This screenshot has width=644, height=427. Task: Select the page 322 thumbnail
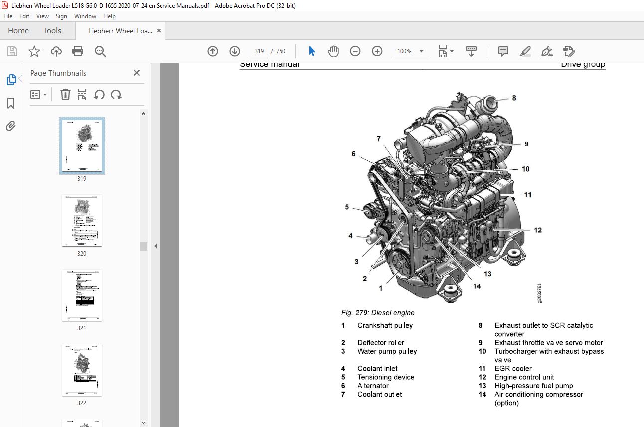point(82,370)
